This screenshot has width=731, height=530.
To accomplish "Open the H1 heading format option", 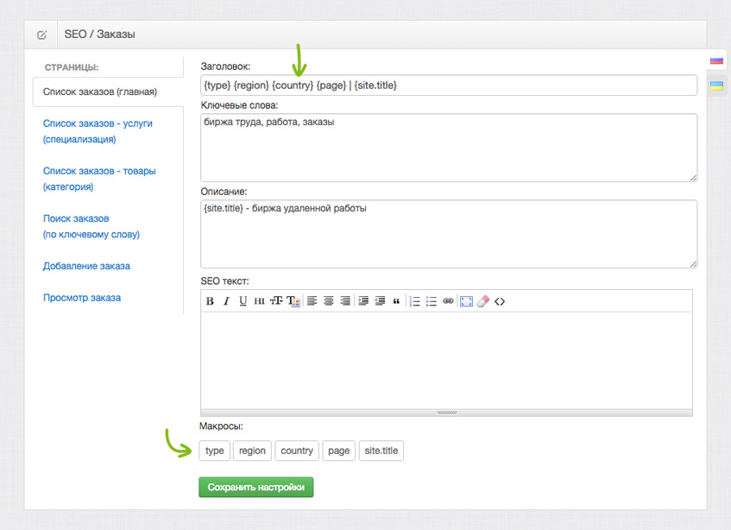I will tap(259, 301).
